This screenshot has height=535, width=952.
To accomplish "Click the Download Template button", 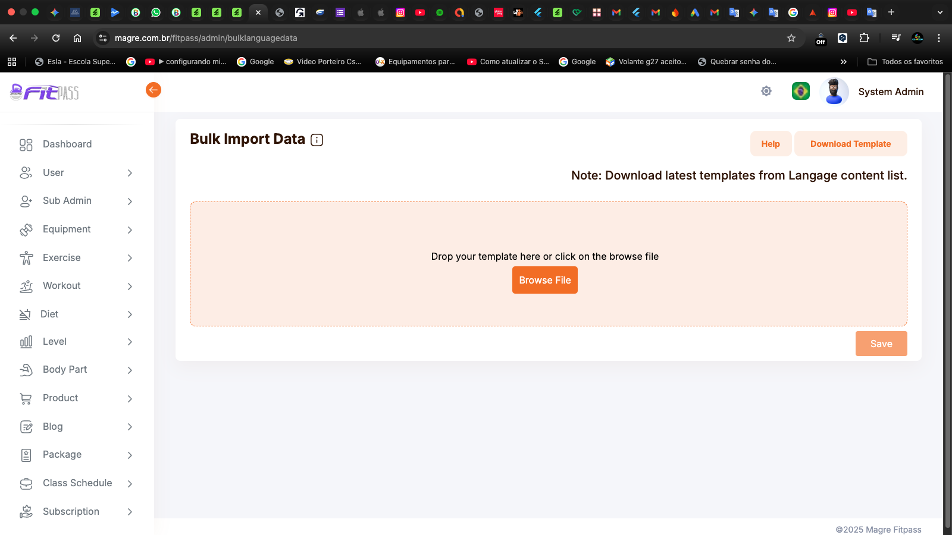I will [x=850, y=144].
